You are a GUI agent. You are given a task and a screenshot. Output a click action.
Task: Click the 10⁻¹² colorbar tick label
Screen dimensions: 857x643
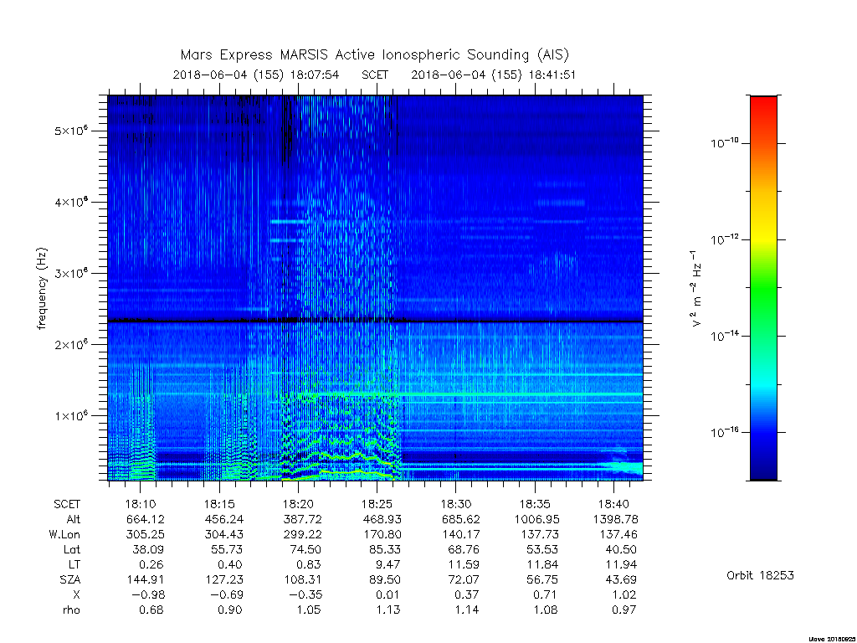[x=724, y=239]
